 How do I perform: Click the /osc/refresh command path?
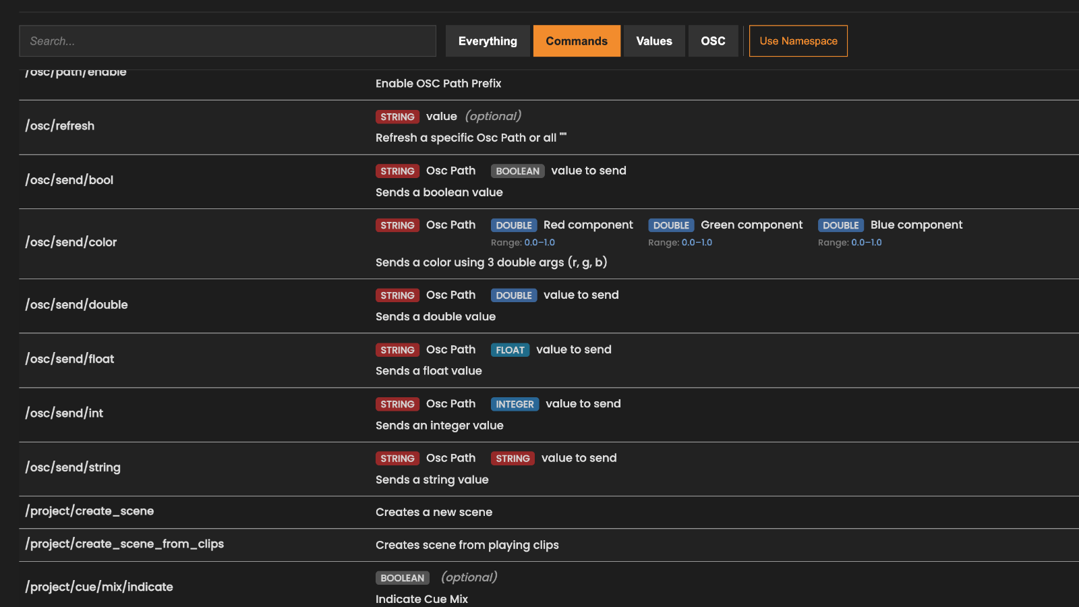coord(60,126)
